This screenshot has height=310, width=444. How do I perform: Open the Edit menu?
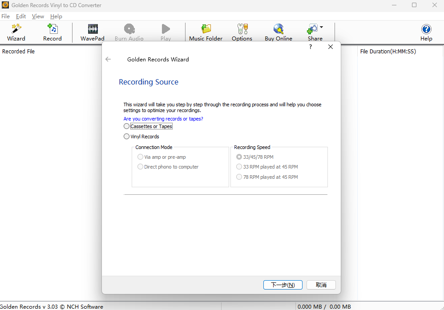21,16
